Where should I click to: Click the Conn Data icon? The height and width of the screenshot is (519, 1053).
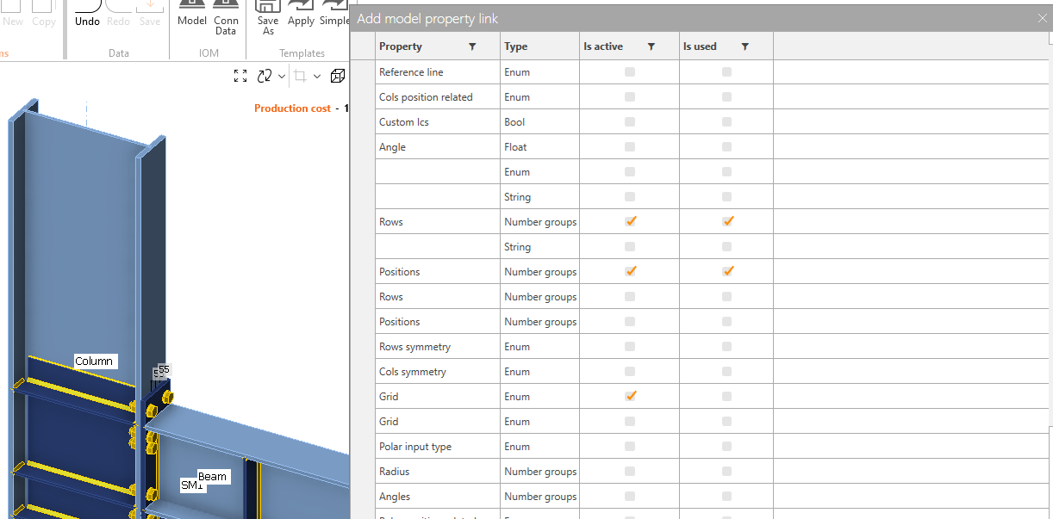point(226,15)
